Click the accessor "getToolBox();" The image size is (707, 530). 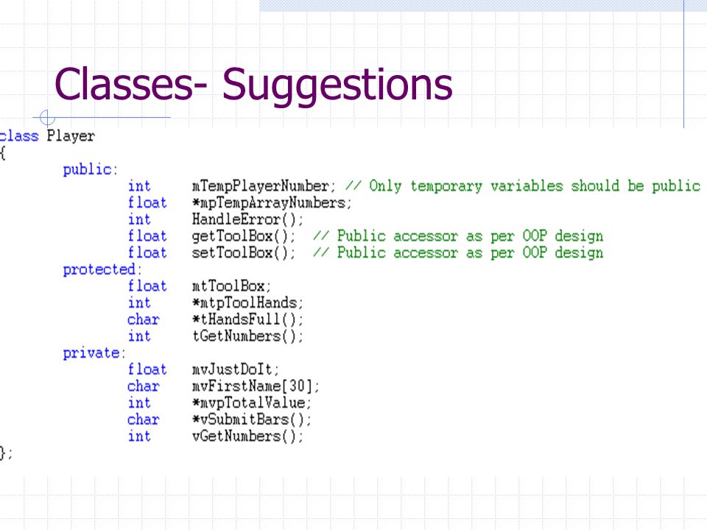(244, 236)
